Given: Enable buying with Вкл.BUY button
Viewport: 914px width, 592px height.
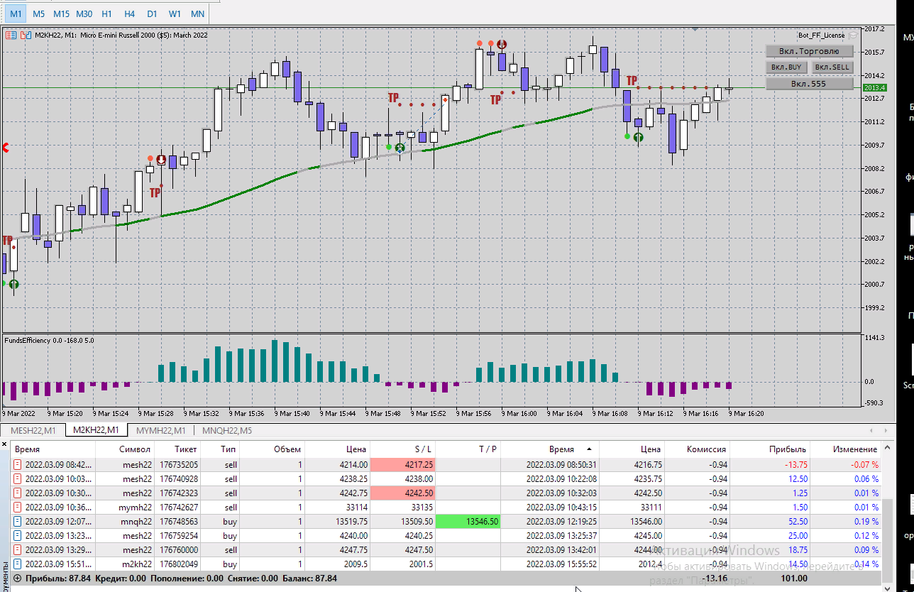Looking at the screenshot, I should (786, 67).
